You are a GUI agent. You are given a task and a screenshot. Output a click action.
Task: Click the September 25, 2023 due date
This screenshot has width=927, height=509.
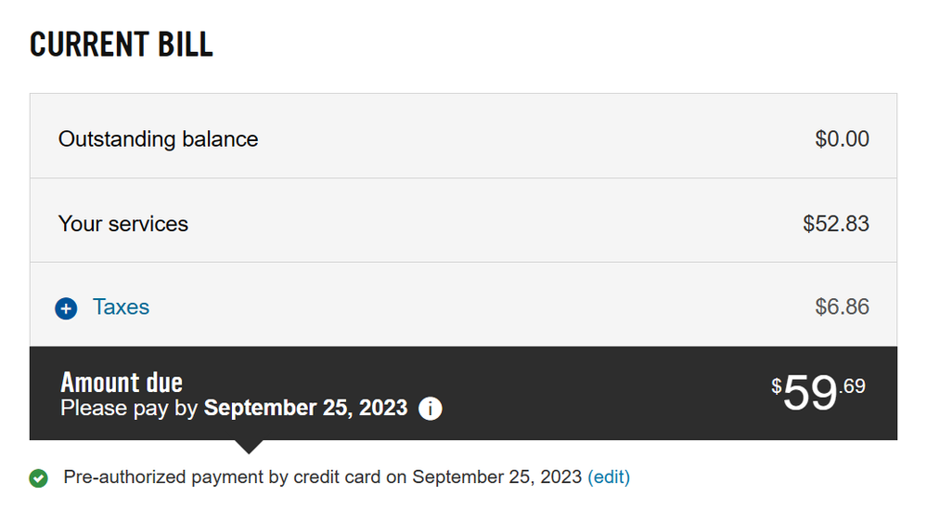pos(305,408)
